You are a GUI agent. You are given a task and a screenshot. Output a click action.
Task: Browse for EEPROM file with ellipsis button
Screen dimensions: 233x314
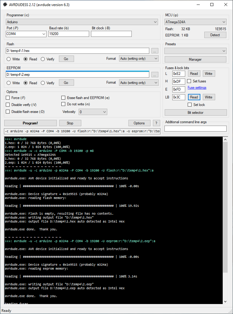pos(155,75)
